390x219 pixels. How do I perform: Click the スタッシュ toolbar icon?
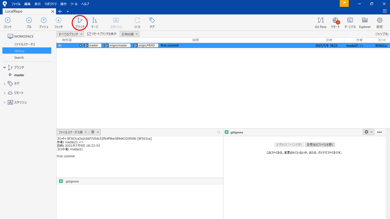[116, 20]
